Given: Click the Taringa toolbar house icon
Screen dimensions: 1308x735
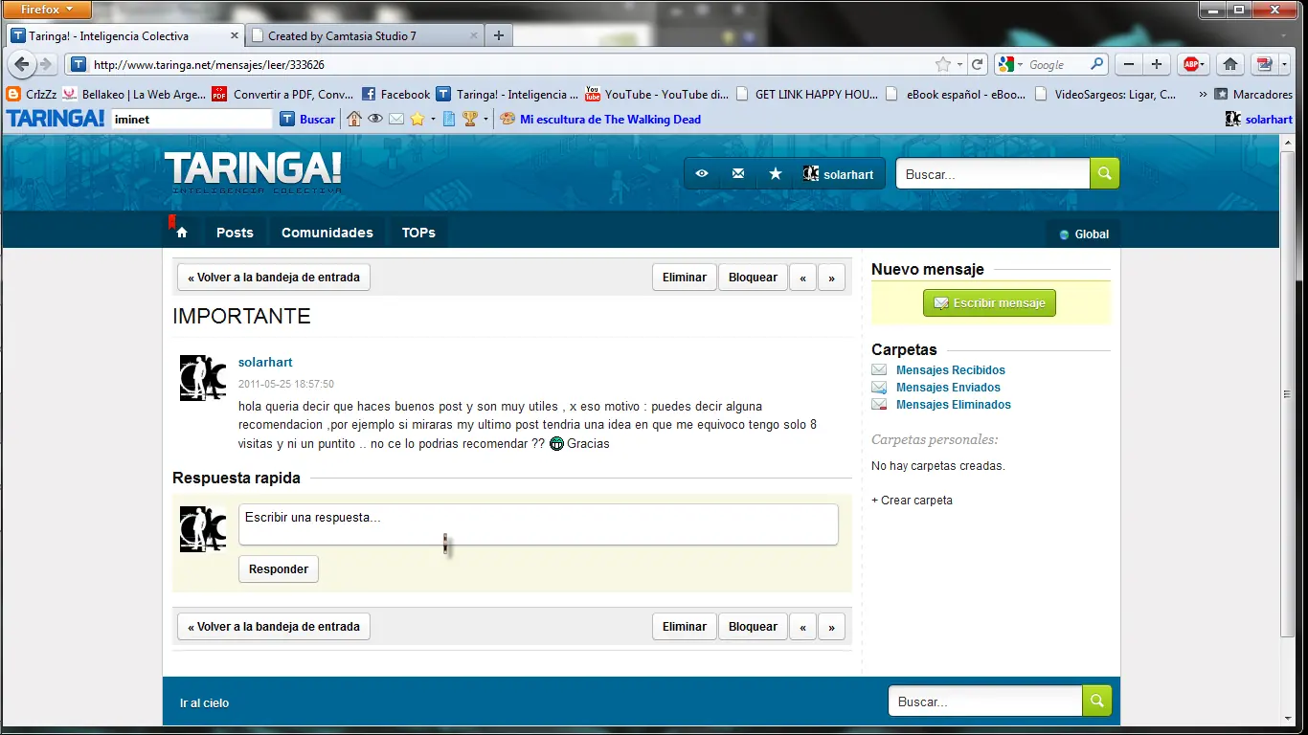Looking at the screenshot, I should pyautogui.click(x=354, y=119).
